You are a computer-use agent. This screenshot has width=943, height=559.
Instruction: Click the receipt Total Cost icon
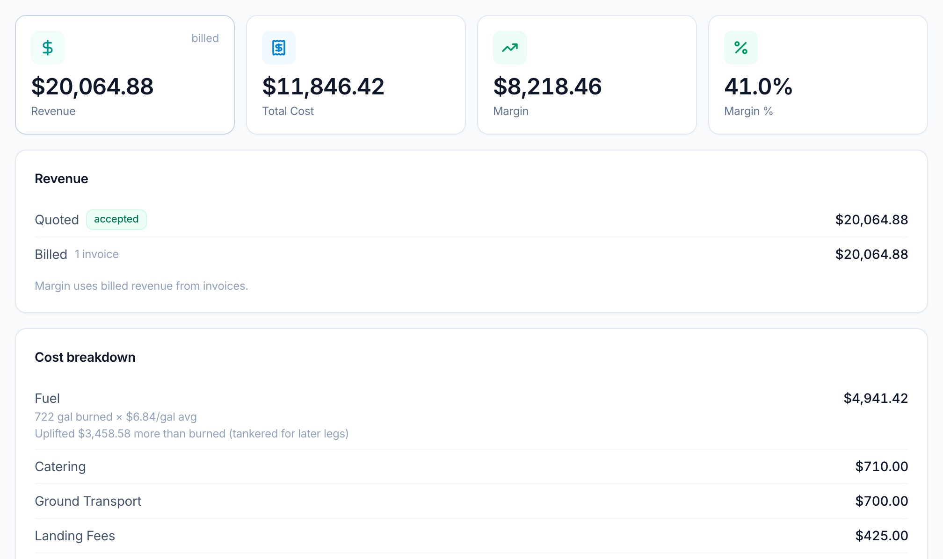tap(279, 48)
